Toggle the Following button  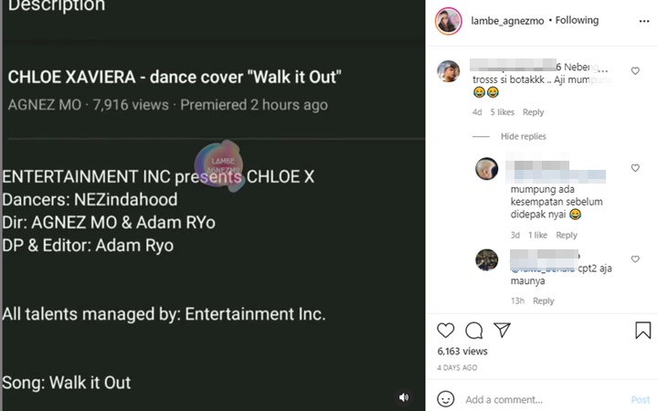(x=577, y=20)
